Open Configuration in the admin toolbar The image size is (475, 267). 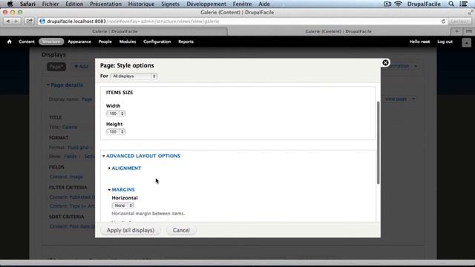click(x=157, y=42)
